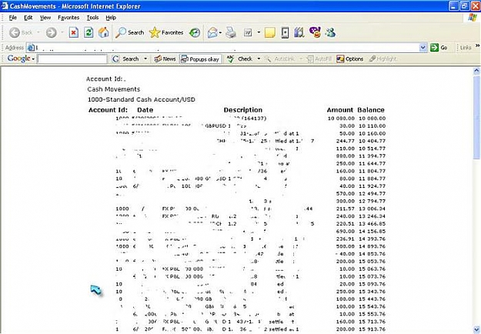This screenshot has height=334, width=481.
Task: Click the Links toolbar label
Action: (x=466, y=48)
